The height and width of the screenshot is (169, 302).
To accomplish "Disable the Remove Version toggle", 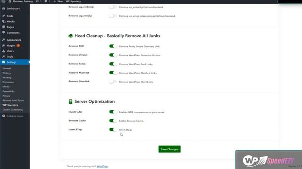I will 113,55.
